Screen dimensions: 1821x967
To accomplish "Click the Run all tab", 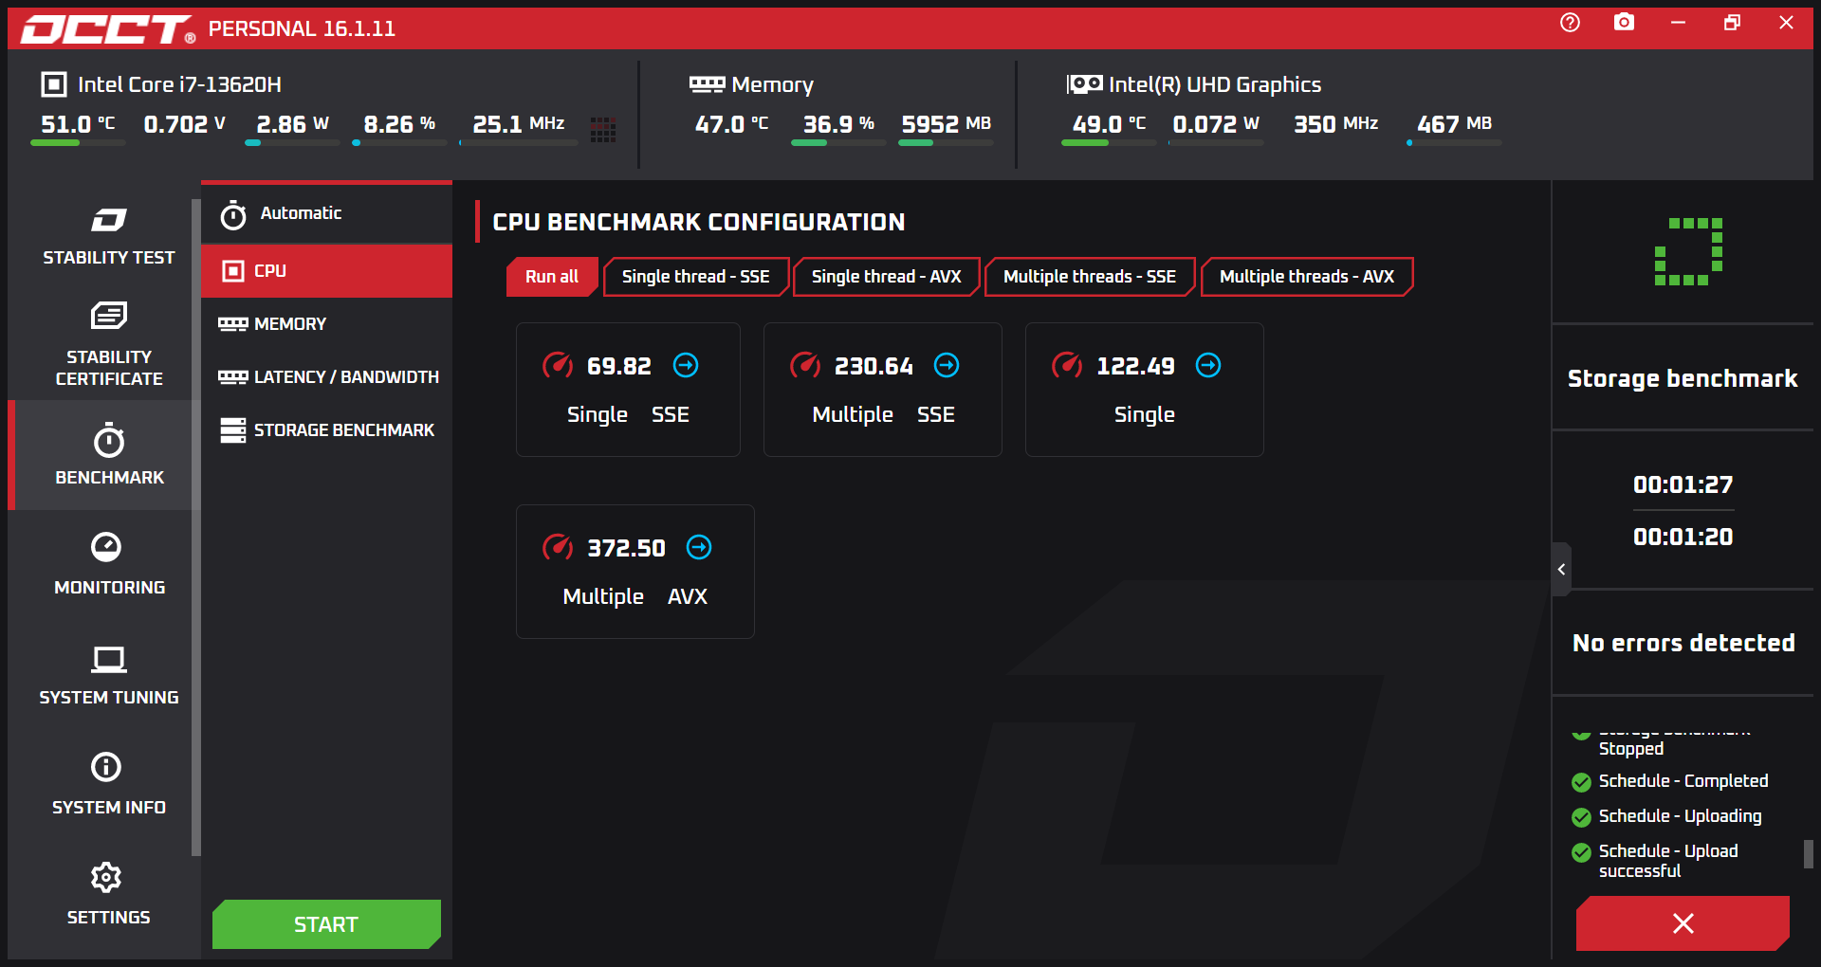I will tap(552, 277).
